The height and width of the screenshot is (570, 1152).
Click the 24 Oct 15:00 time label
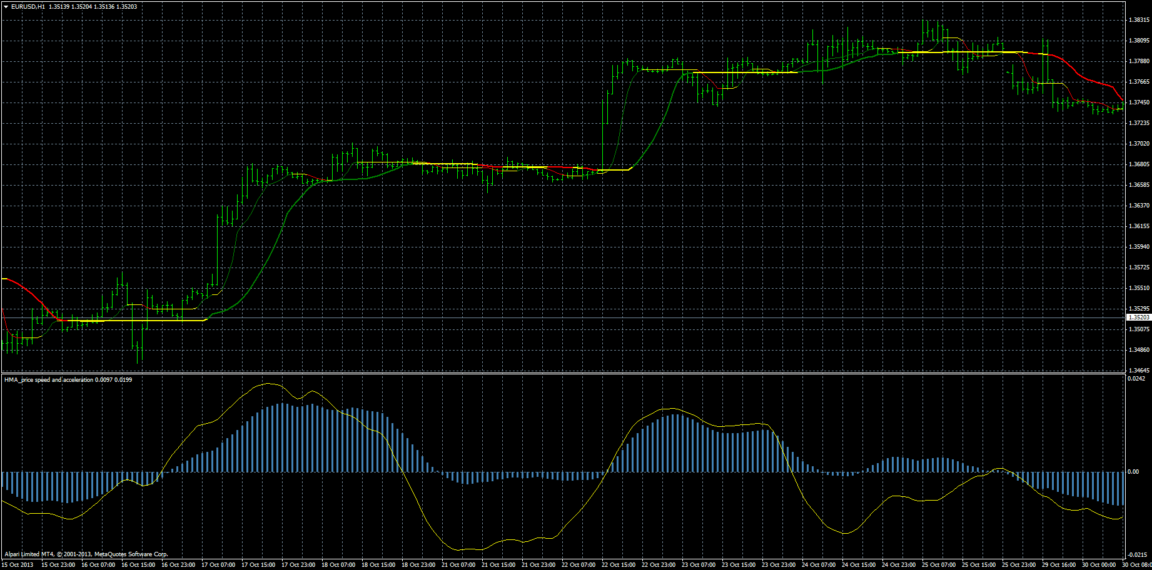pos(859,565)
